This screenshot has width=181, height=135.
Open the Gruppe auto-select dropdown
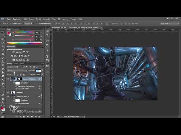point(28,24)
